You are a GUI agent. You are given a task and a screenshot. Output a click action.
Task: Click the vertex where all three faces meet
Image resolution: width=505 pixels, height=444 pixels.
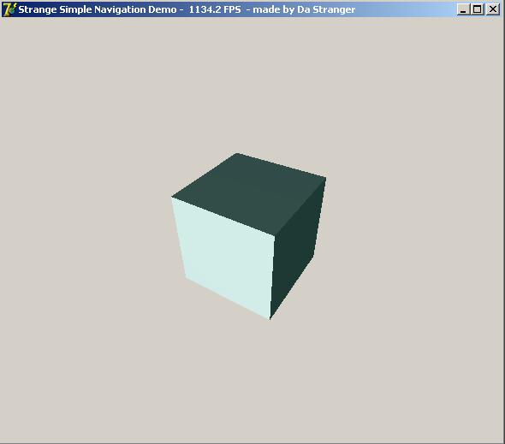point(275,235)
